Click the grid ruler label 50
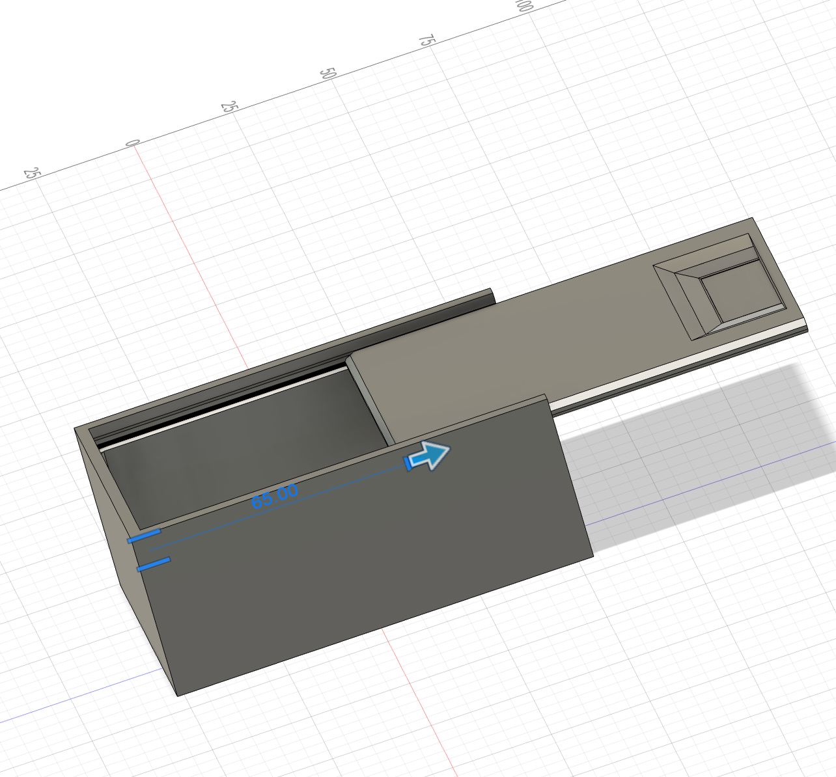The height and width of the screenshot is (777, 836). pyautogui.click(x=327, y=72)
